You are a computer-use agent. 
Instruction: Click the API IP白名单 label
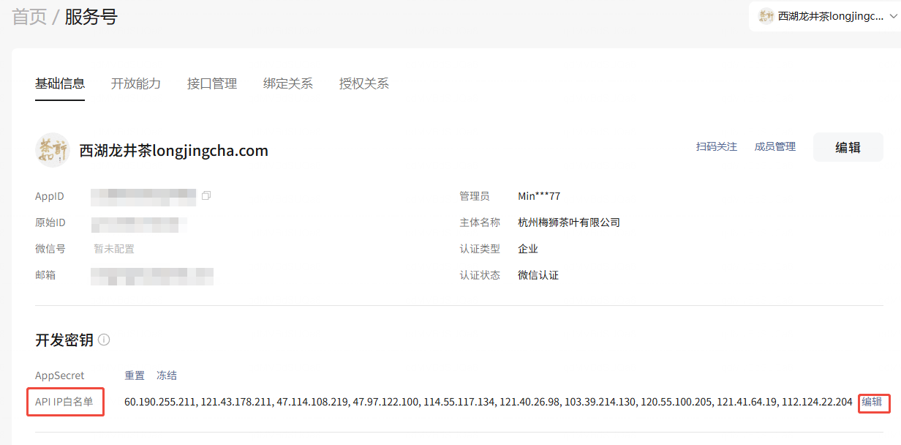(64, 402)
